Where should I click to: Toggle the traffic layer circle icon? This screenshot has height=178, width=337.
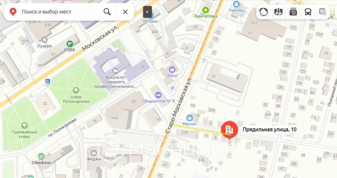263,12
